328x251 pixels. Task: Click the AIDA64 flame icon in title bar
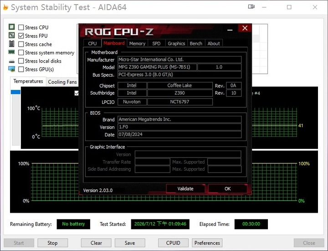click(x=5, y=7)
